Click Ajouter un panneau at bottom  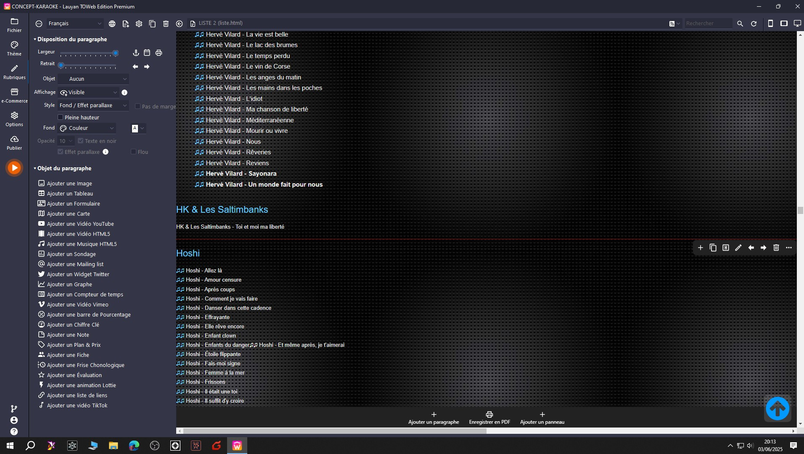point(542,418)
